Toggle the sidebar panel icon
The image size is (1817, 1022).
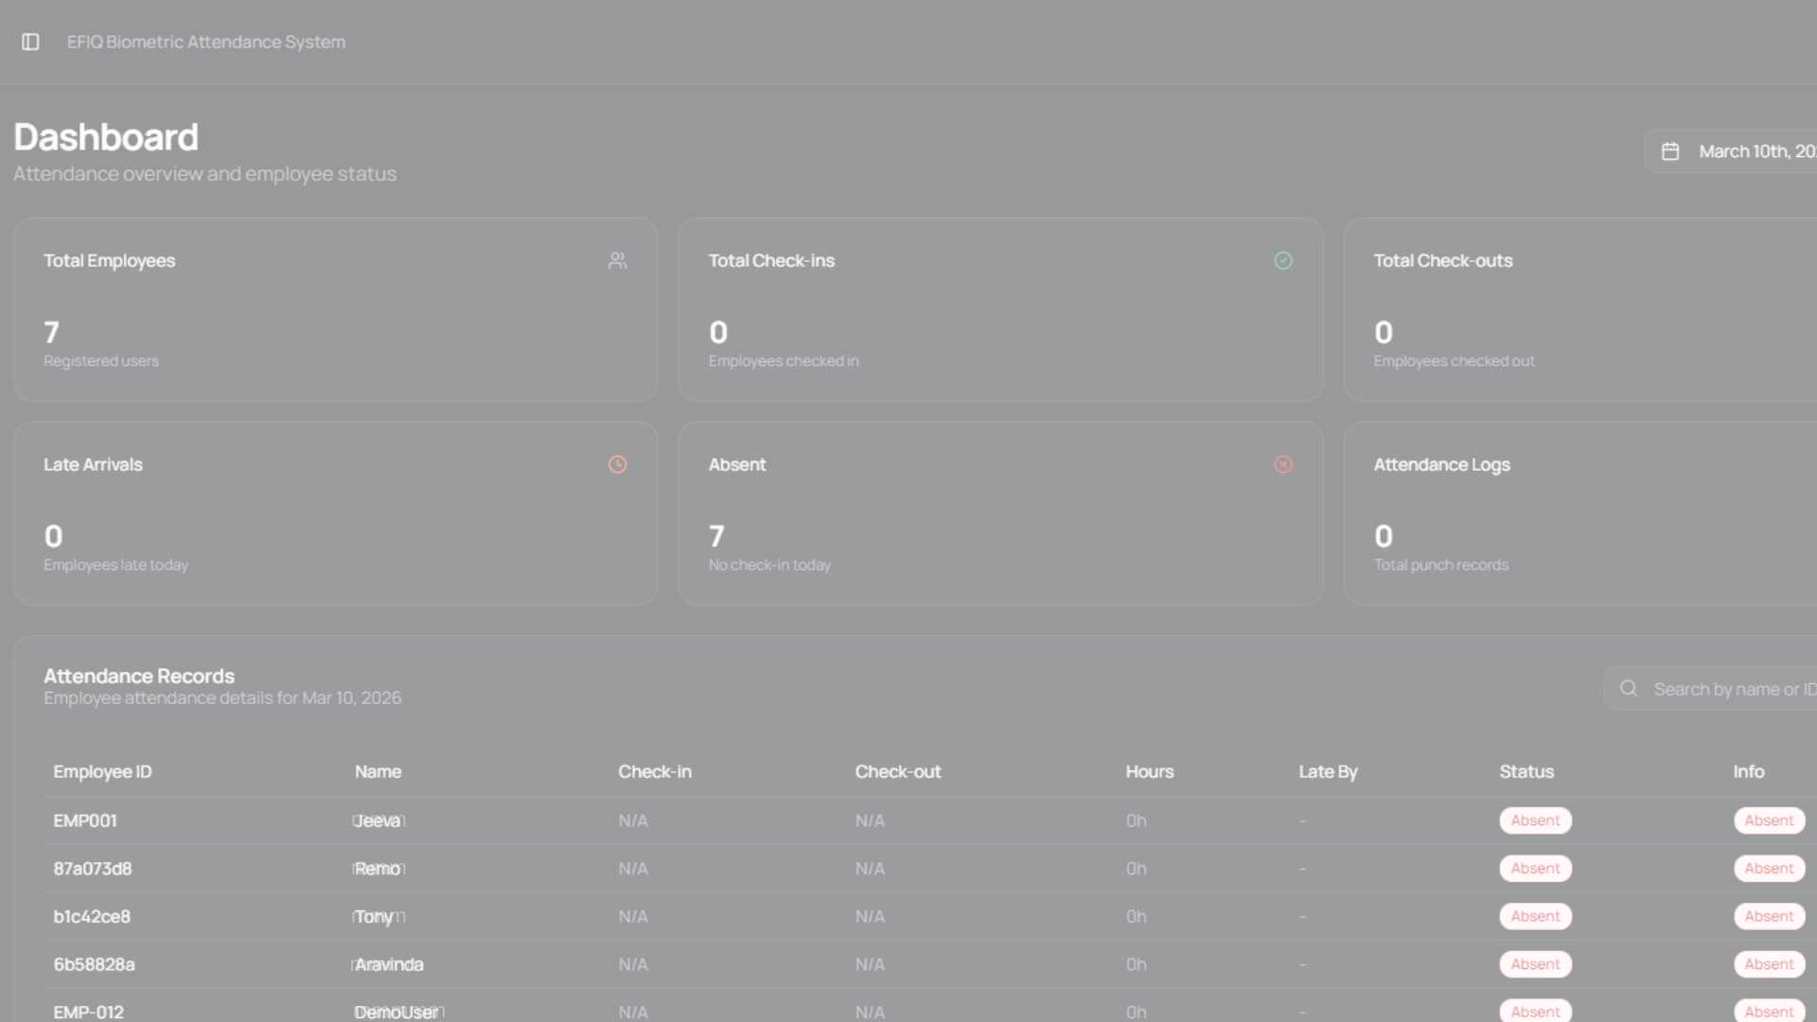[x=30, y=42]
